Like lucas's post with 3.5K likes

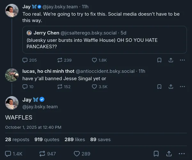94,87
